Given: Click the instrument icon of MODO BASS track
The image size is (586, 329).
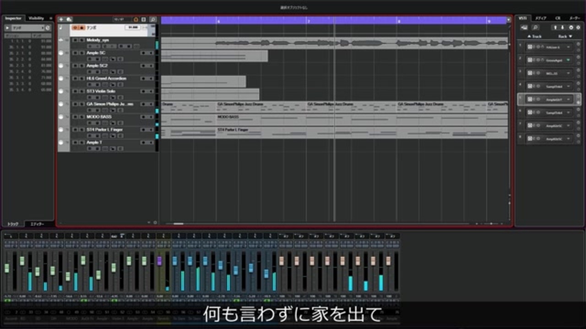Looking at the screenshot, I should pos(61,117).
